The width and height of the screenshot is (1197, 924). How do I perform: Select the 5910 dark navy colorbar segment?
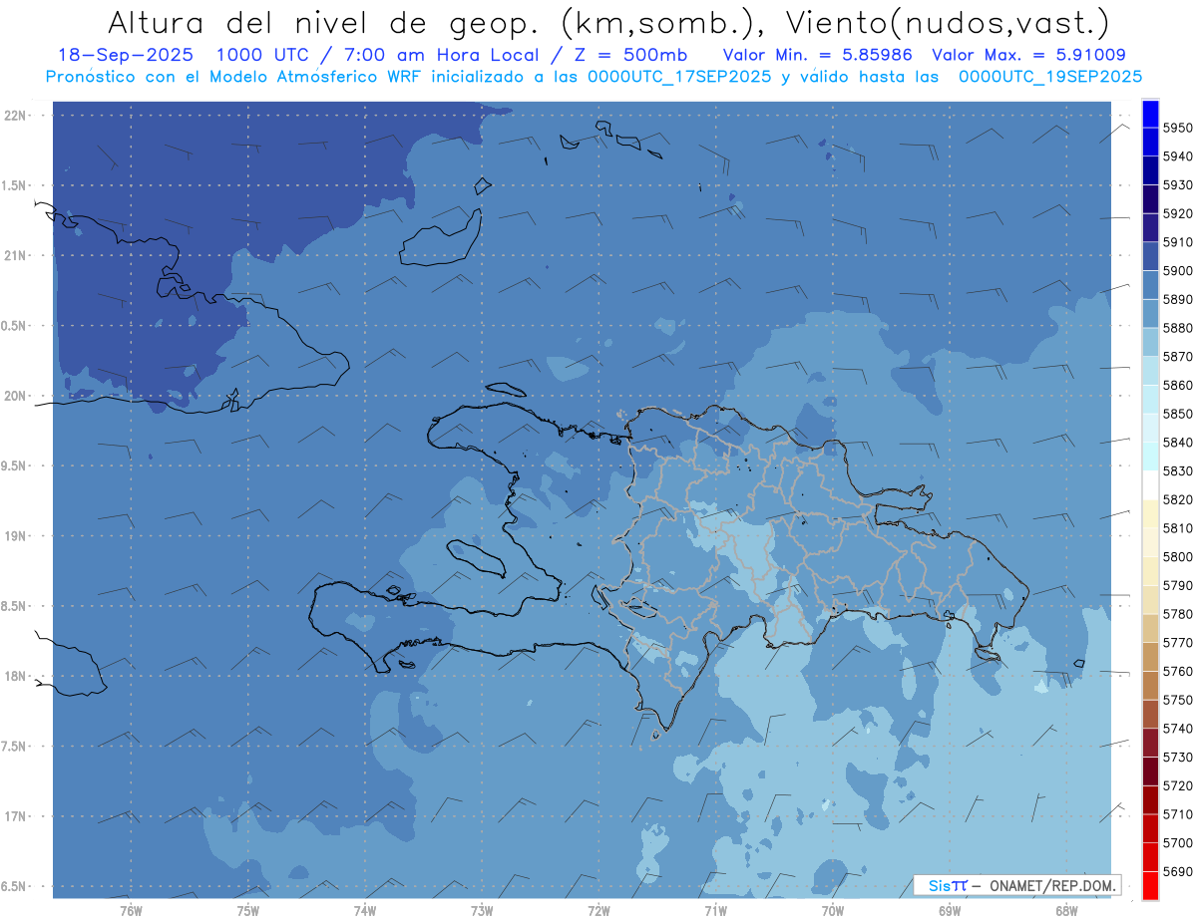1149,228
